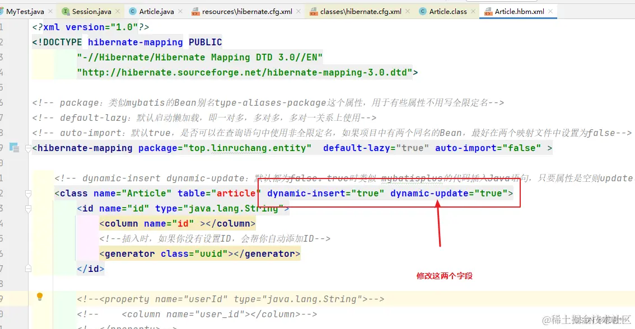This screenshot has height=329, width=635.
Task: Click the package comment mentioning type-aliases-package
Action: [268, 103]
